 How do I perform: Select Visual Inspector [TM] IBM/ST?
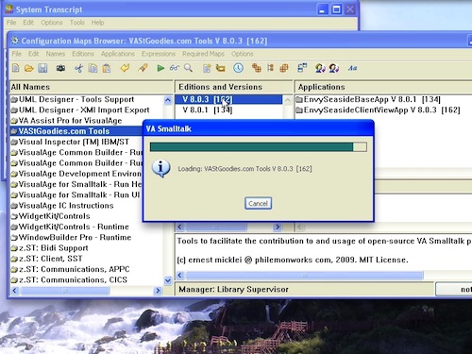point(70,142)
